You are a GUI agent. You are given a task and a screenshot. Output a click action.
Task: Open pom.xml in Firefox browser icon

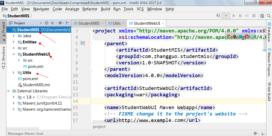[235, 36]
